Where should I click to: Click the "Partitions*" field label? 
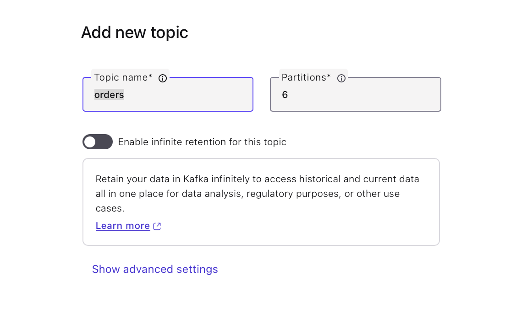click(306, 77)
